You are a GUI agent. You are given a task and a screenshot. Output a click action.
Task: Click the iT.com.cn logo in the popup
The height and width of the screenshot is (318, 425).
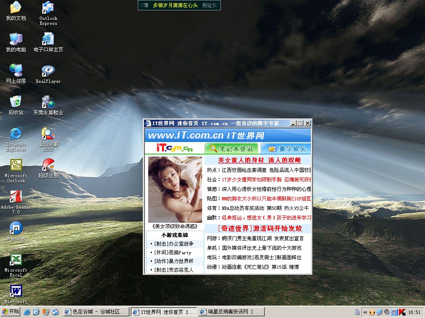[x=175, y=148]
